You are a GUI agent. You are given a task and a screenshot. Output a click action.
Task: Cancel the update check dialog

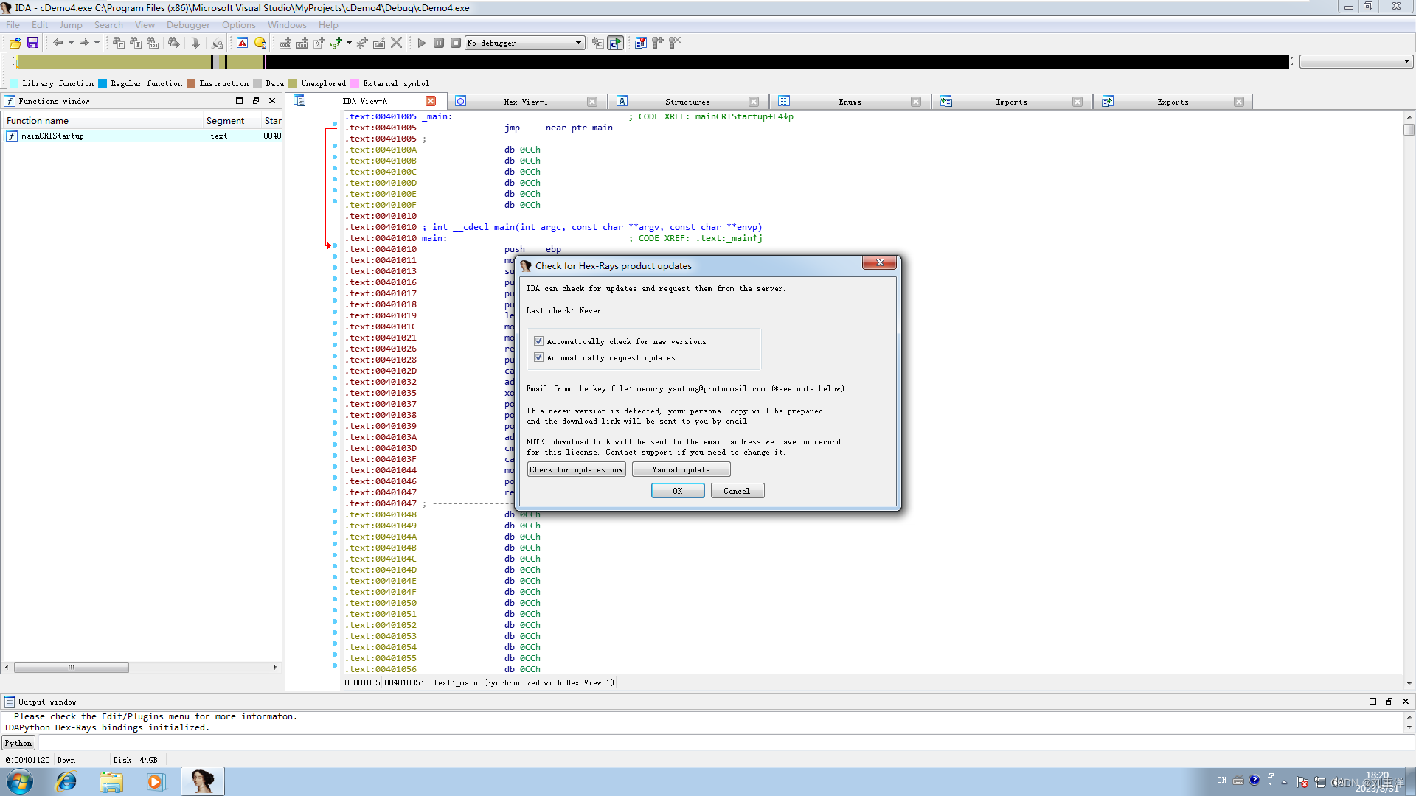pos(737,491)
